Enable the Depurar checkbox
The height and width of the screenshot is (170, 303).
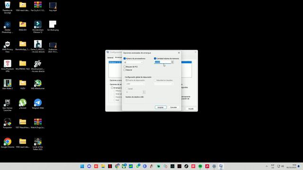pos(125,70)
